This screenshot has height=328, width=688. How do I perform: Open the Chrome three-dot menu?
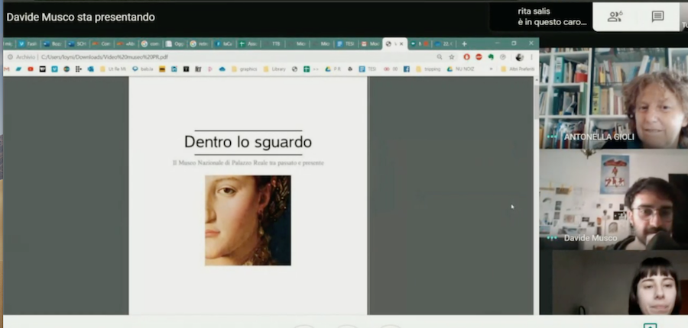tap(531, 57)
